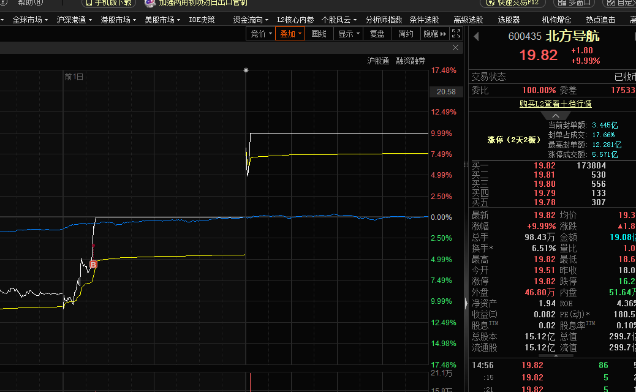Click the 换手 6.51% value
The image size is (636, 392).
click(x=543, y=248)
